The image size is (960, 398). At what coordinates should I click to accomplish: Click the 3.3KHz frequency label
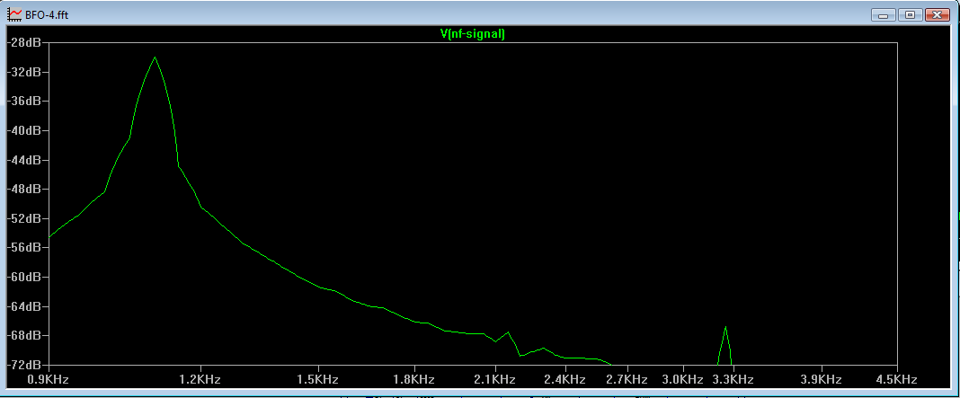733,380
